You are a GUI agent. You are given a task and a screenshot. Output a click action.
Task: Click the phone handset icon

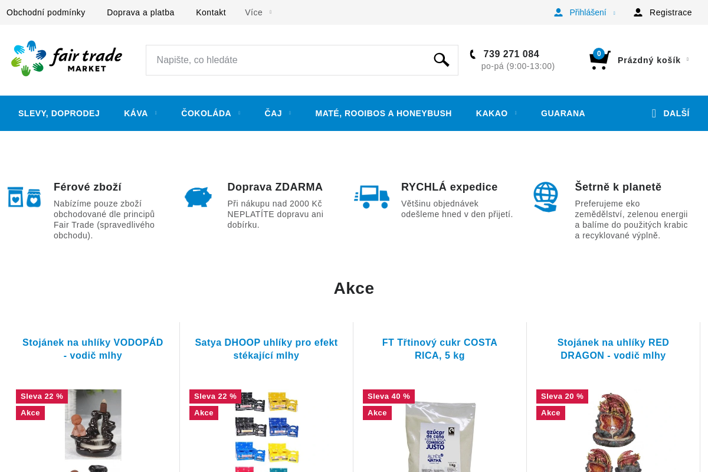473,54
